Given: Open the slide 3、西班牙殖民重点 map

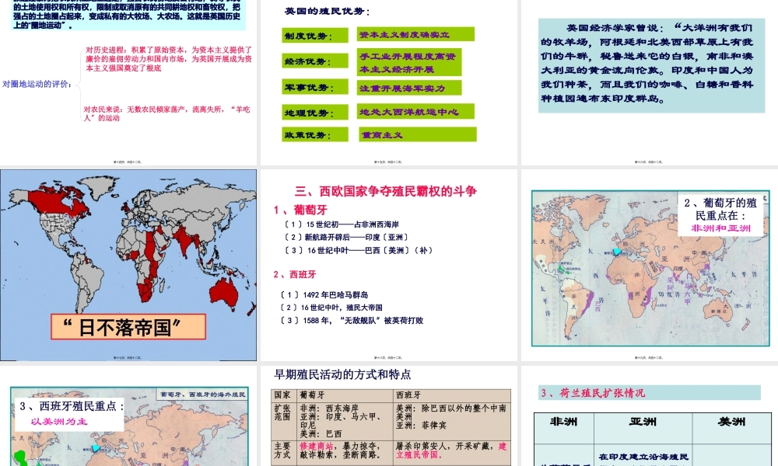Looking at the screenshot, I should point(128,416).
